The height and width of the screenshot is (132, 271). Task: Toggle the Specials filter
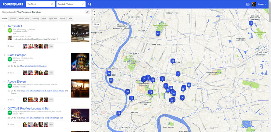[13, 19]
